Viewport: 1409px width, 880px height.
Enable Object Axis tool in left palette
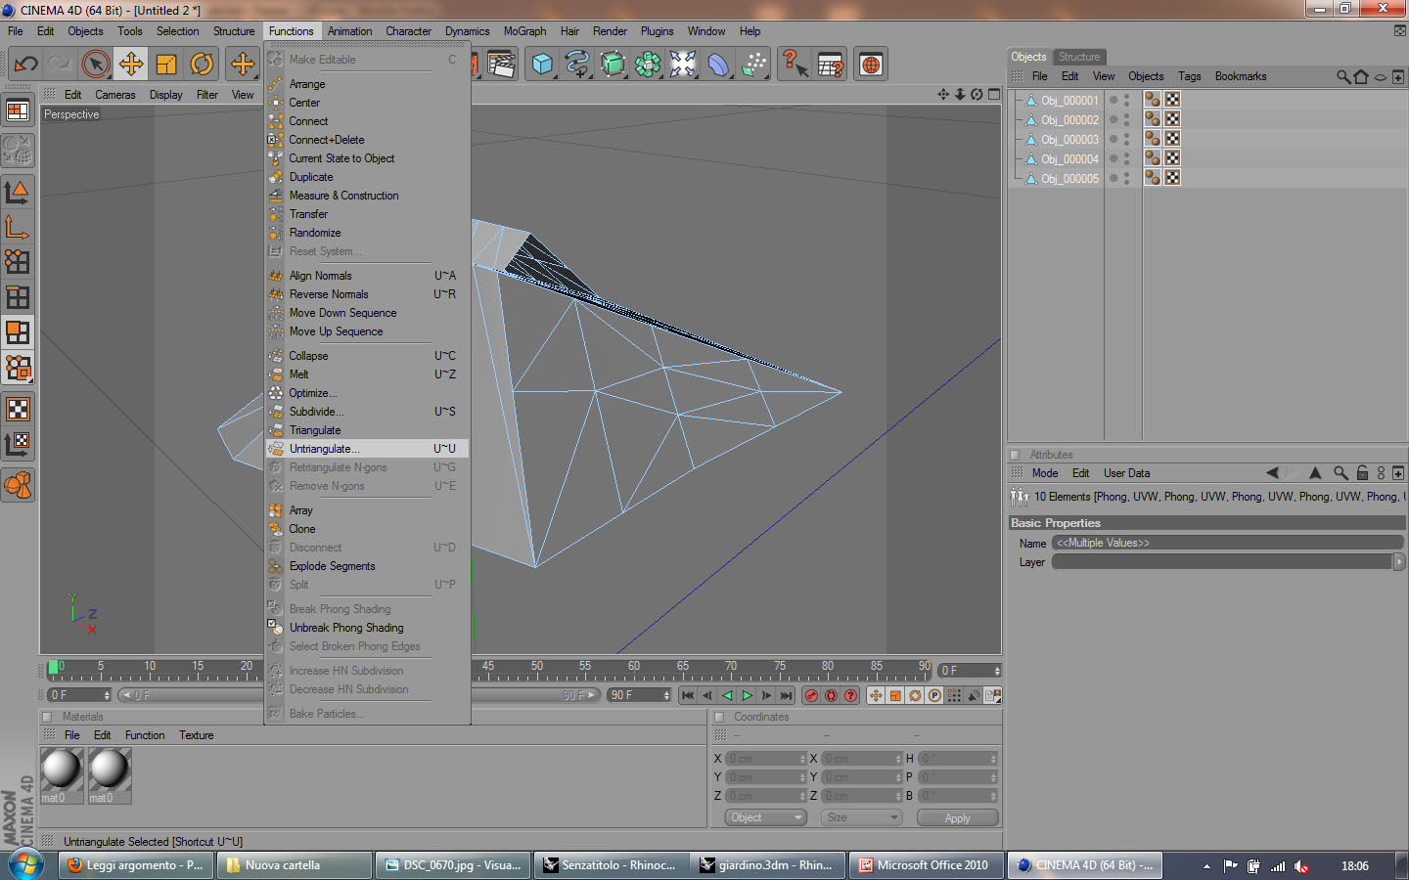(x=18, y=228)
